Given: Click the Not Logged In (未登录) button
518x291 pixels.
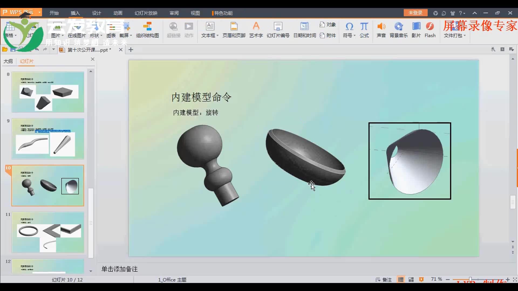Looking at the screenshot, I should click(415, 13).
